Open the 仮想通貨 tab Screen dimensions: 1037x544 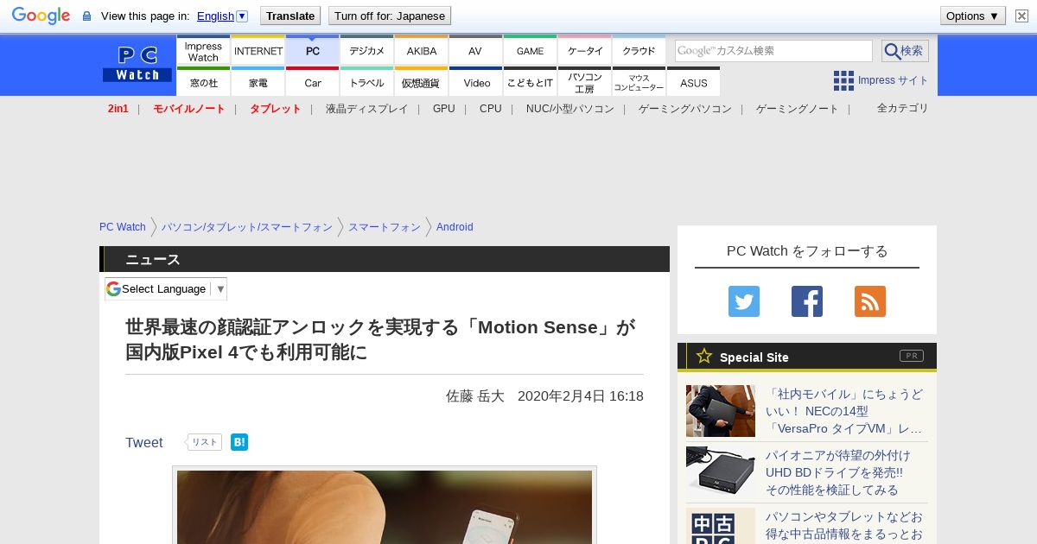[x=422, y=82]
